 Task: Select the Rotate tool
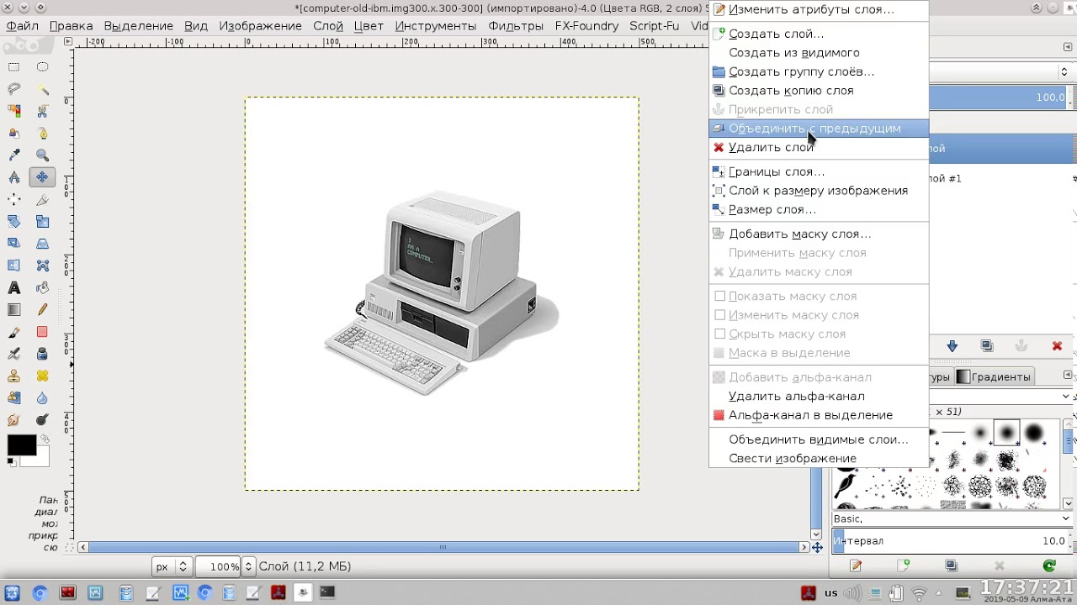[x=14, y=222]
